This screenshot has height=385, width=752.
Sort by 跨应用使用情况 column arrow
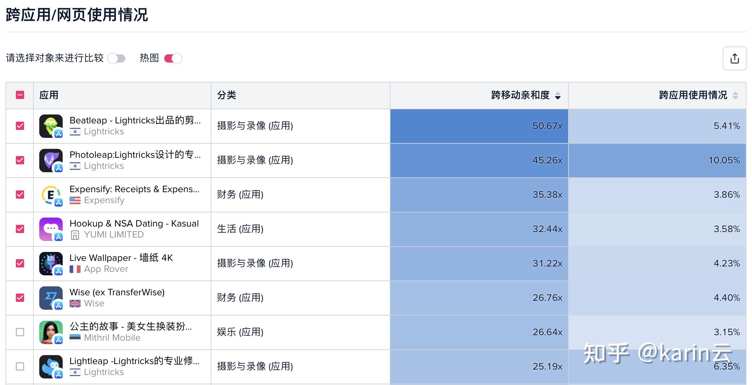(735, 96)
